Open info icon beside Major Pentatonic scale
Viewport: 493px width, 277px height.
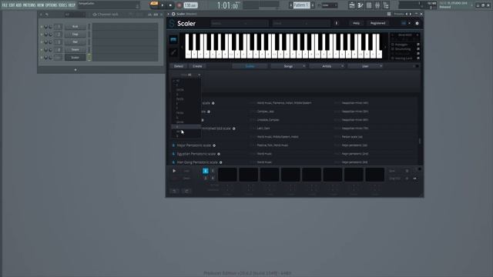(x=214, y=145)
